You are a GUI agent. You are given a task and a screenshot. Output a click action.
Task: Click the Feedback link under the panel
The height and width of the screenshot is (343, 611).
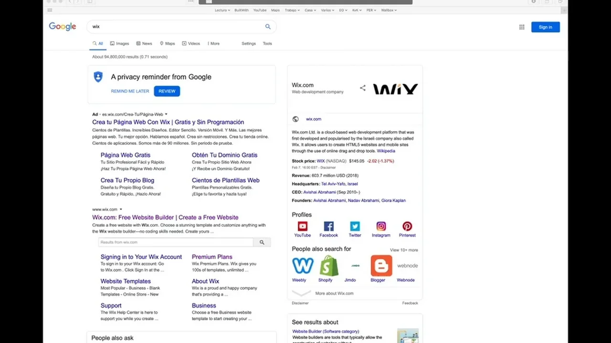point(410,303)
